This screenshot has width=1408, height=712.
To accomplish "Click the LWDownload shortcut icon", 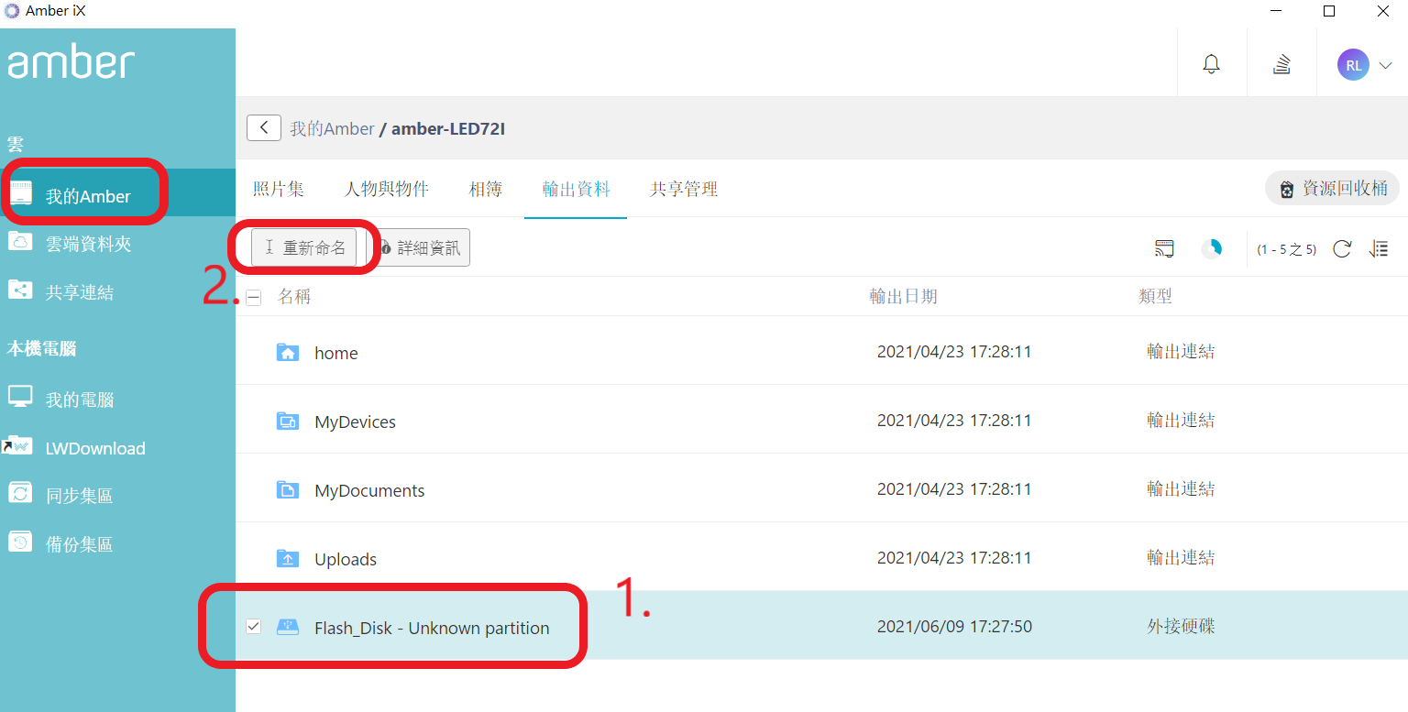I will pos(18,445).
